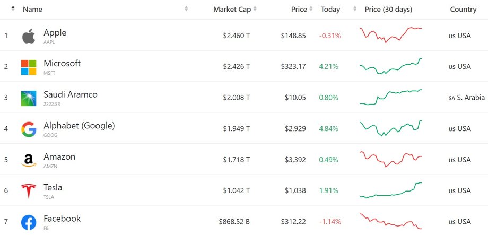Open the Tesla company page link

coord(53,187)
